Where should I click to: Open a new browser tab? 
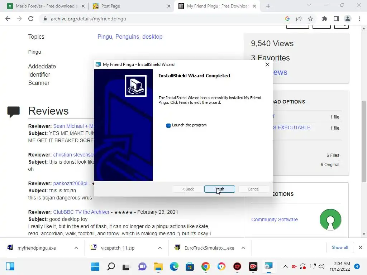click(268, 6)
